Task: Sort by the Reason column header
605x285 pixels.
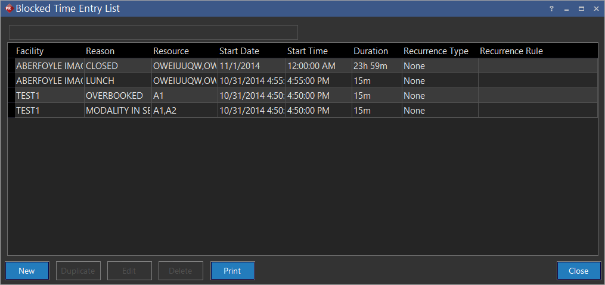Action: click(100, 51)
